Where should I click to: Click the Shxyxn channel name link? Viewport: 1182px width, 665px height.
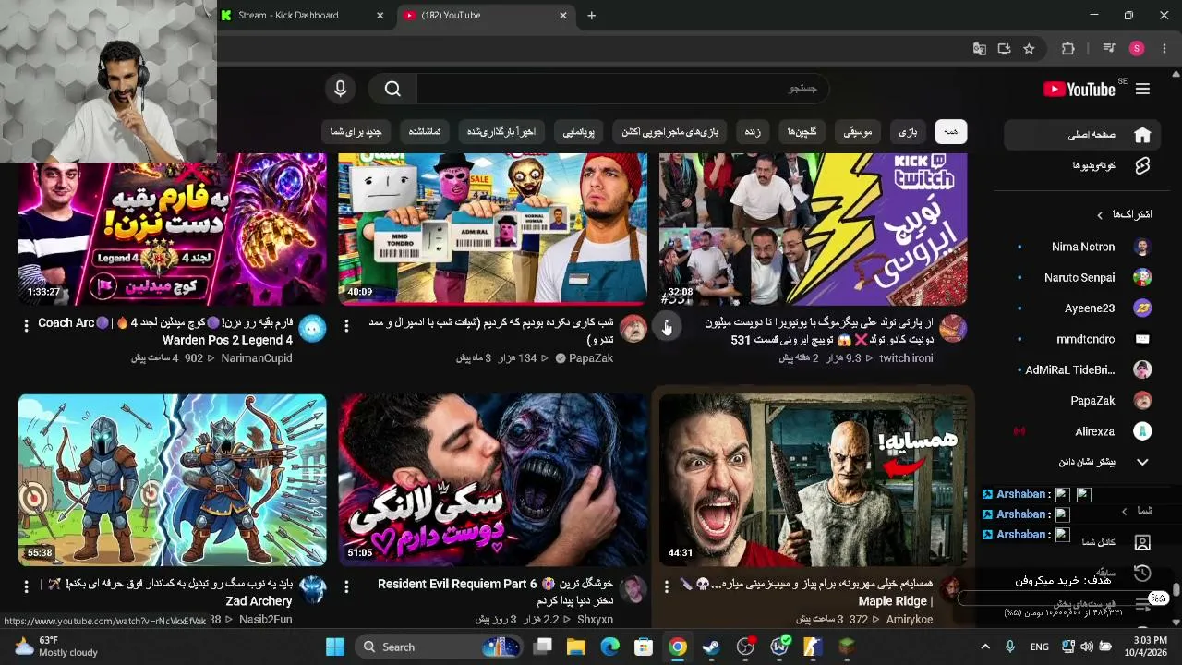click(595, 620)
